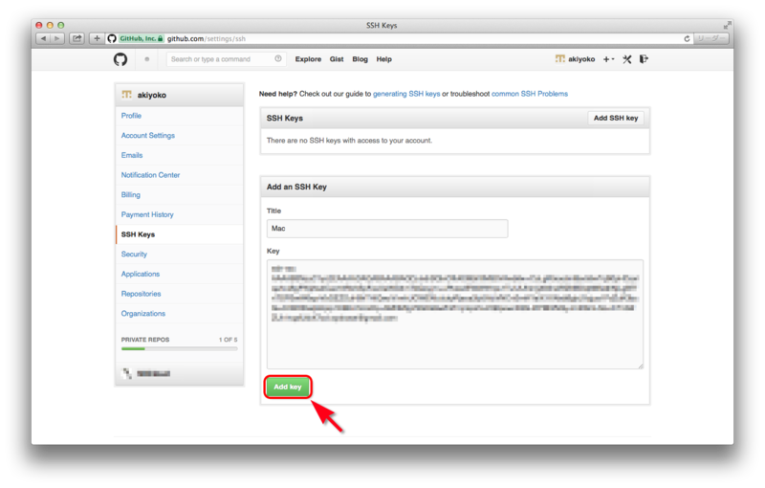
Task: Click the Key textarea resize handle
Action: 640,366
